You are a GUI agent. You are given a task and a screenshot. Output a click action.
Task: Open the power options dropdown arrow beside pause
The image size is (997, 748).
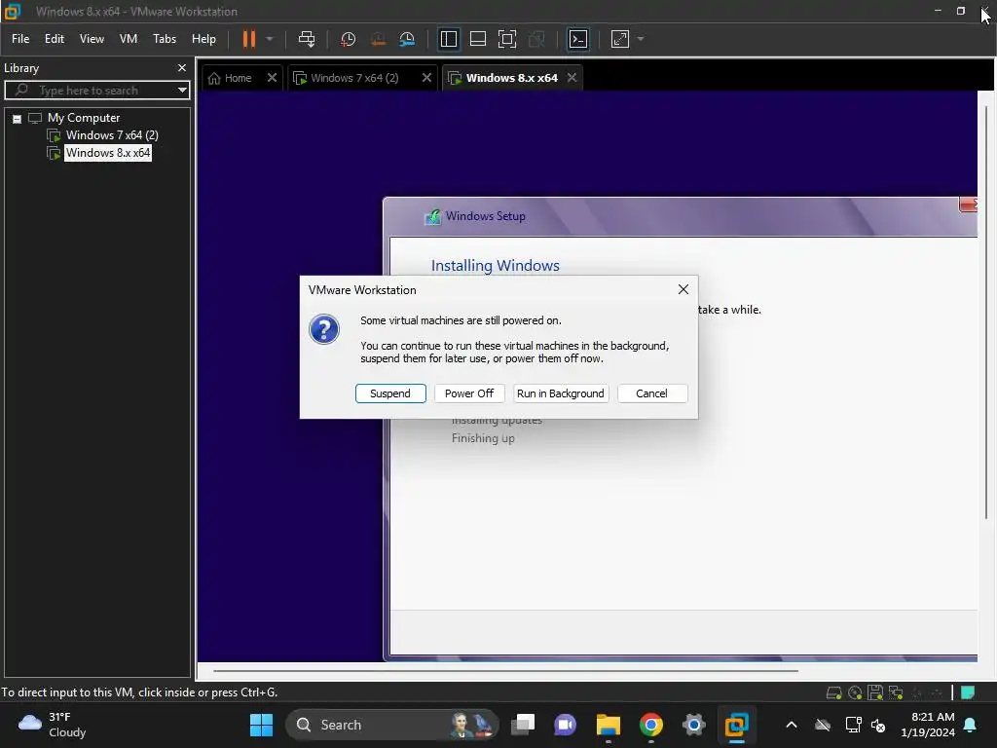click(270, 39)
